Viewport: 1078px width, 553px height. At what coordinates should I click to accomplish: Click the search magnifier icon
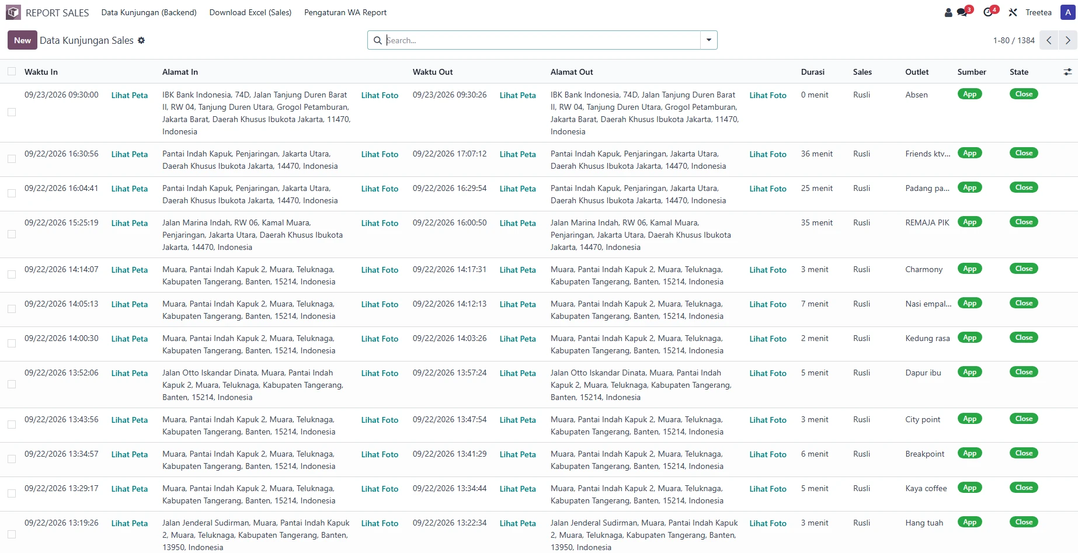(x=378, y=40)
